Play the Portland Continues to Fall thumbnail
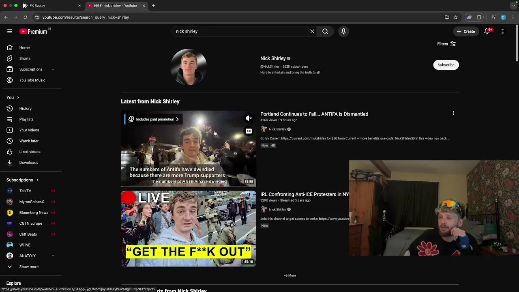 coord(189,148)
